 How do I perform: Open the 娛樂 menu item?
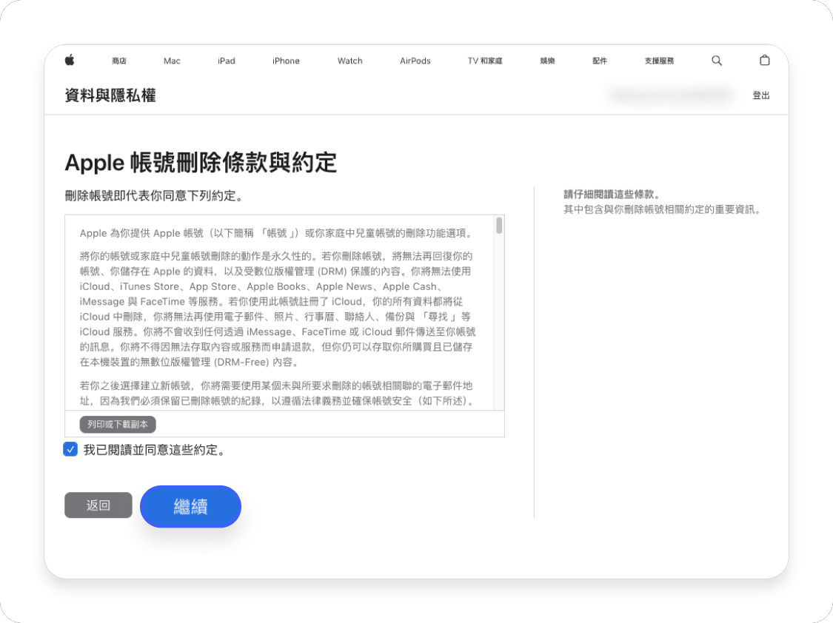tap(547, 61)
